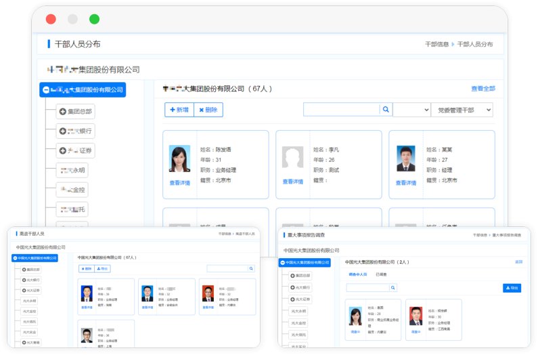Click blue-background portrait of age 39 retiree
Viewport: 538px width, 355px height.
coord(87,293)
